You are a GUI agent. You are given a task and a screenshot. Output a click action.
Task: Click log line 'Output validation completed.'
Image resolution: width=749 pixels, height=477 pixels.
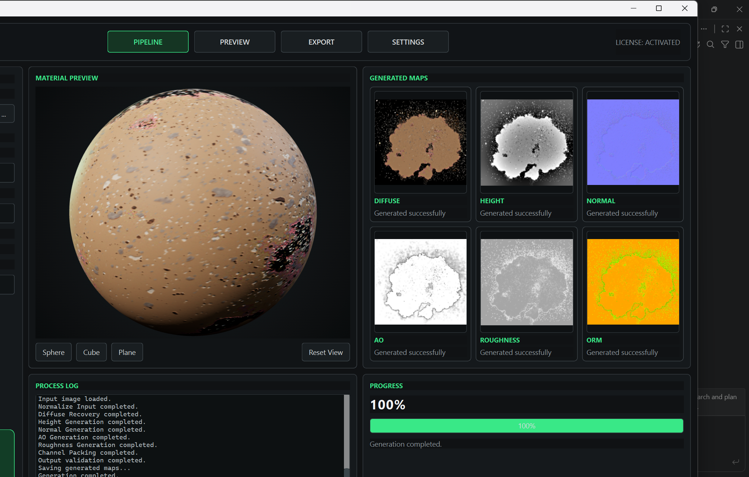click(92, 460)
